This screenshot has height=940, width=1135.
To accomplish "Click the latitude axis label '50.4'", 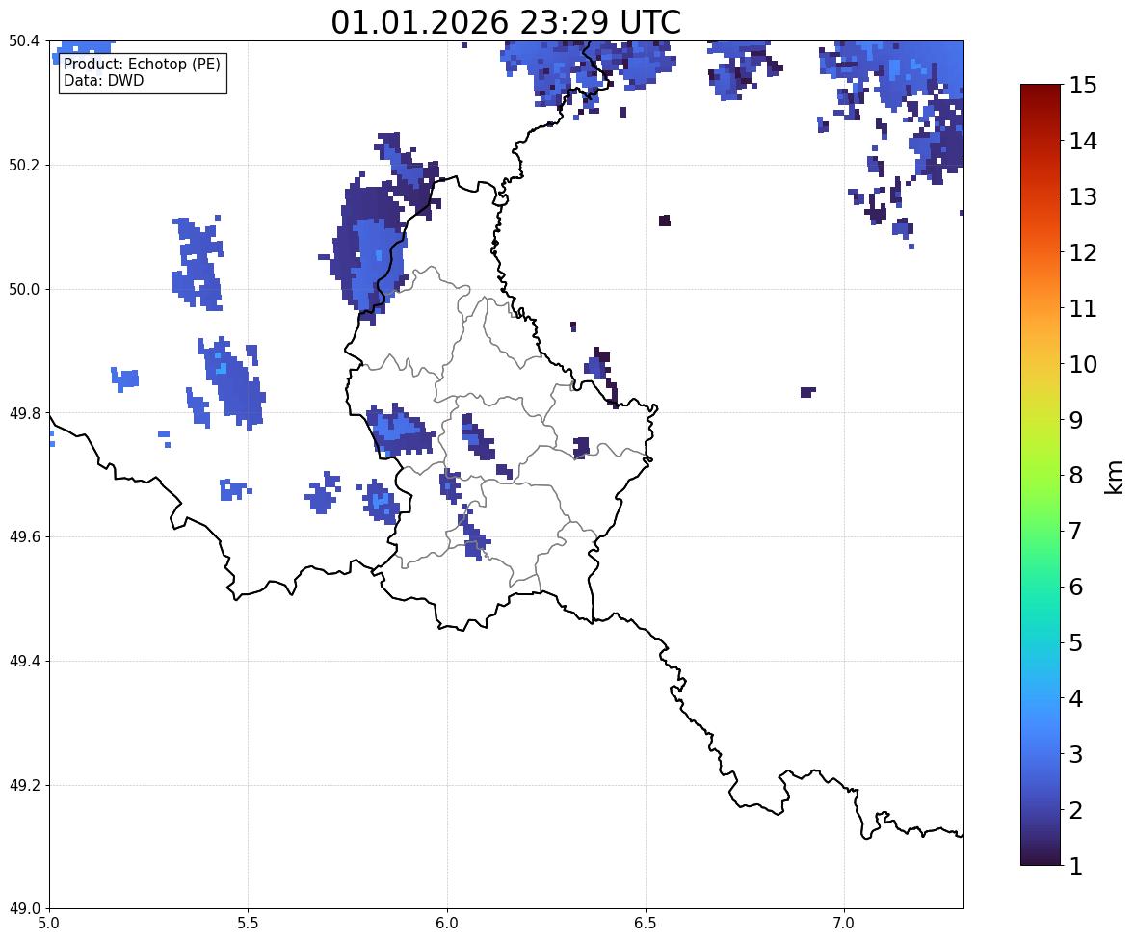I will [x=24, y=41].
